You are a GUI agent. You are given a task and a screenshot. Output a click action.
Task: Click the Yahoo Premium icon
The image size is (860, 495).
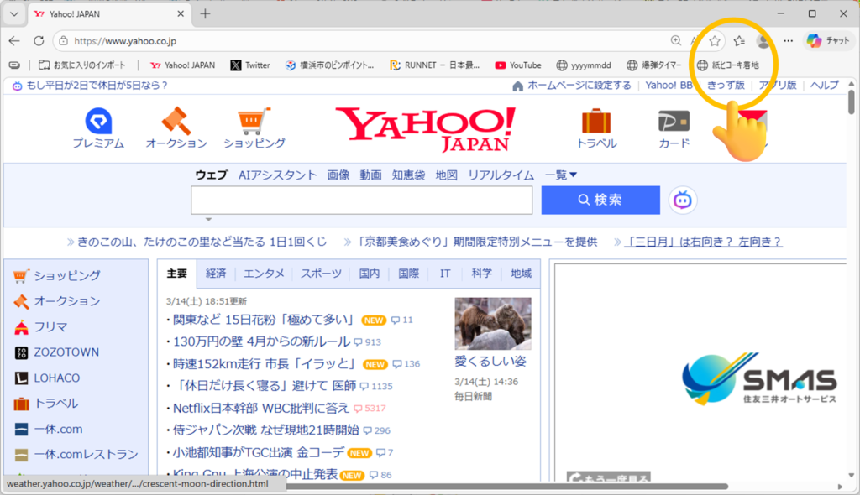click(97, 122)
